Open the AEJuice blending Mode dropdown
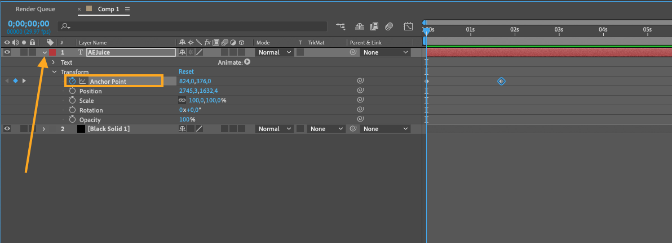The height and width of the screenshot is (243, 672). [x=275, y=52]
